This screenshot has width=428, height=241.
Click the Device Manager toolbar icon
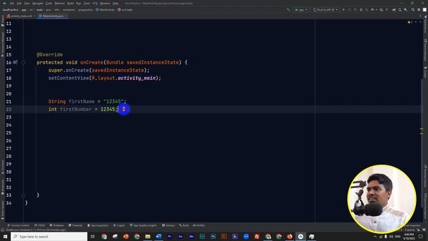(400, 9)
